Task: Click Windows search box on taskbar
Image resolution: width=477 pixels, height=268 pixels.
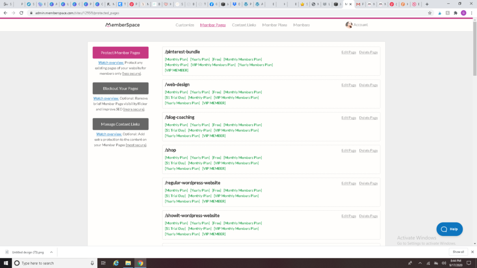Action: pyautogui.click(x=55, y=263)
